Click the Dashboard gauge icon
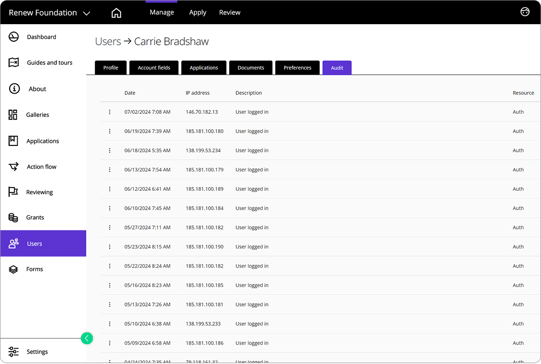The width and height of the screenshot is (541, 364). (14, 37)
